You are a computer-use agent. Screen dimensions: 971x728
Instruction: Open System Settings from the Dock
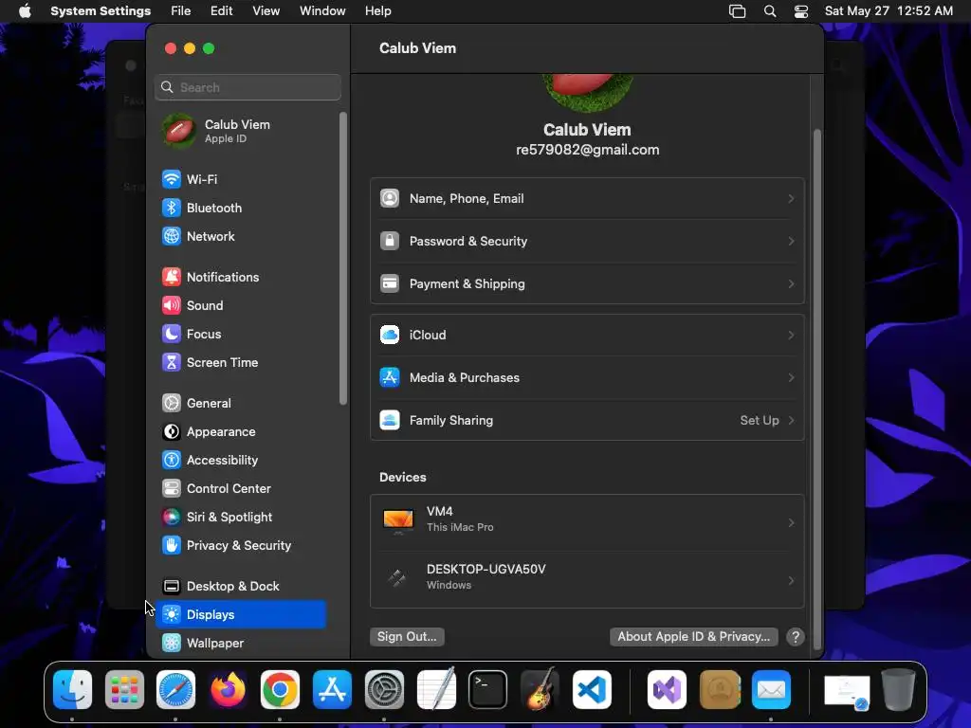[x=385, y=690]
